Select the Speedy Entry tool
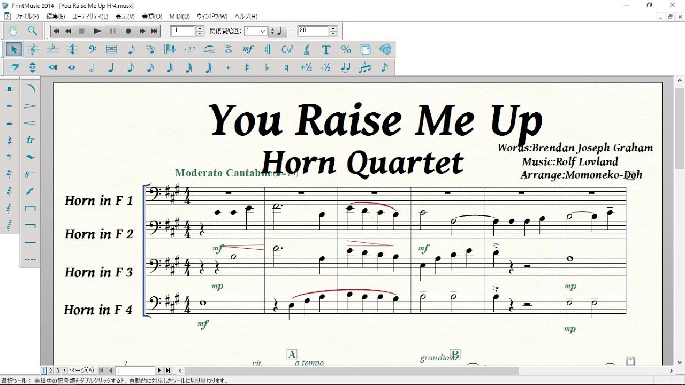685x385 pixels. (x=150, y=50)
